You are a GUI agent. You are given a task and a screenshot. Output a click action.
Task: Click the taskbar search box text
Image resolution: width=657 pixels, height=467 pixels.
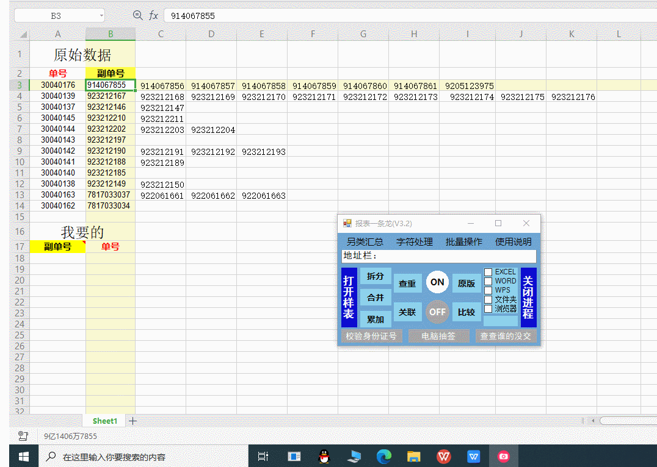(x=114, y=457)
